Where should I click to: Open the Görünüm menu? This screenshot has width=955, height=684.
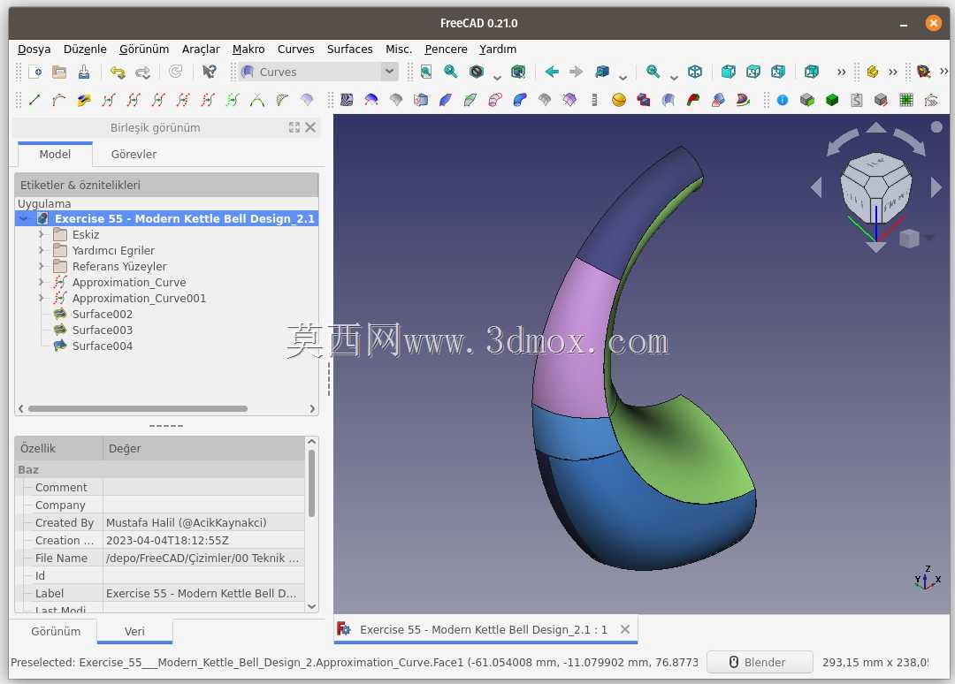coord(144,49)
